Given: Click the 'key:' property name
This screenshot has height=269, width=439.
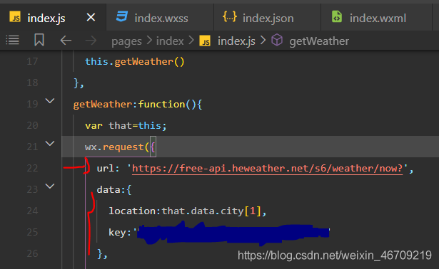Looking at the screenshot, I should [x=120, y=232].
